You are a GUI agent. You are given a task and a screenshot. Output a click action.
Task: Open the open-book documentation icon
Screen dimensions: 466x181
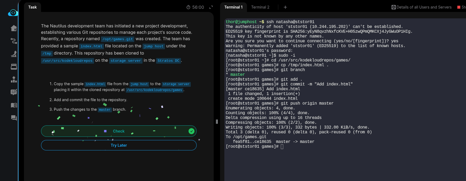(14, 105)
